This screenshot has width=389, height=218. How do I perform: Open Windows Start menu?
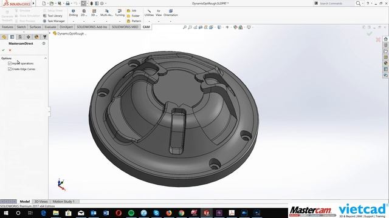[5, 213]
